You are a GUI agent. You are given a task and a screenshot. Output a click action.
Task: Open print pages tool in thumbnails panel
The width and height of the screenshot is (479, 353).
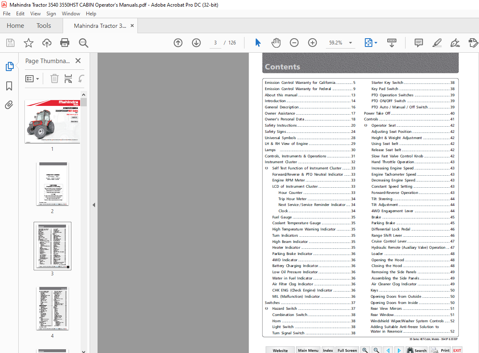(68, 78)
